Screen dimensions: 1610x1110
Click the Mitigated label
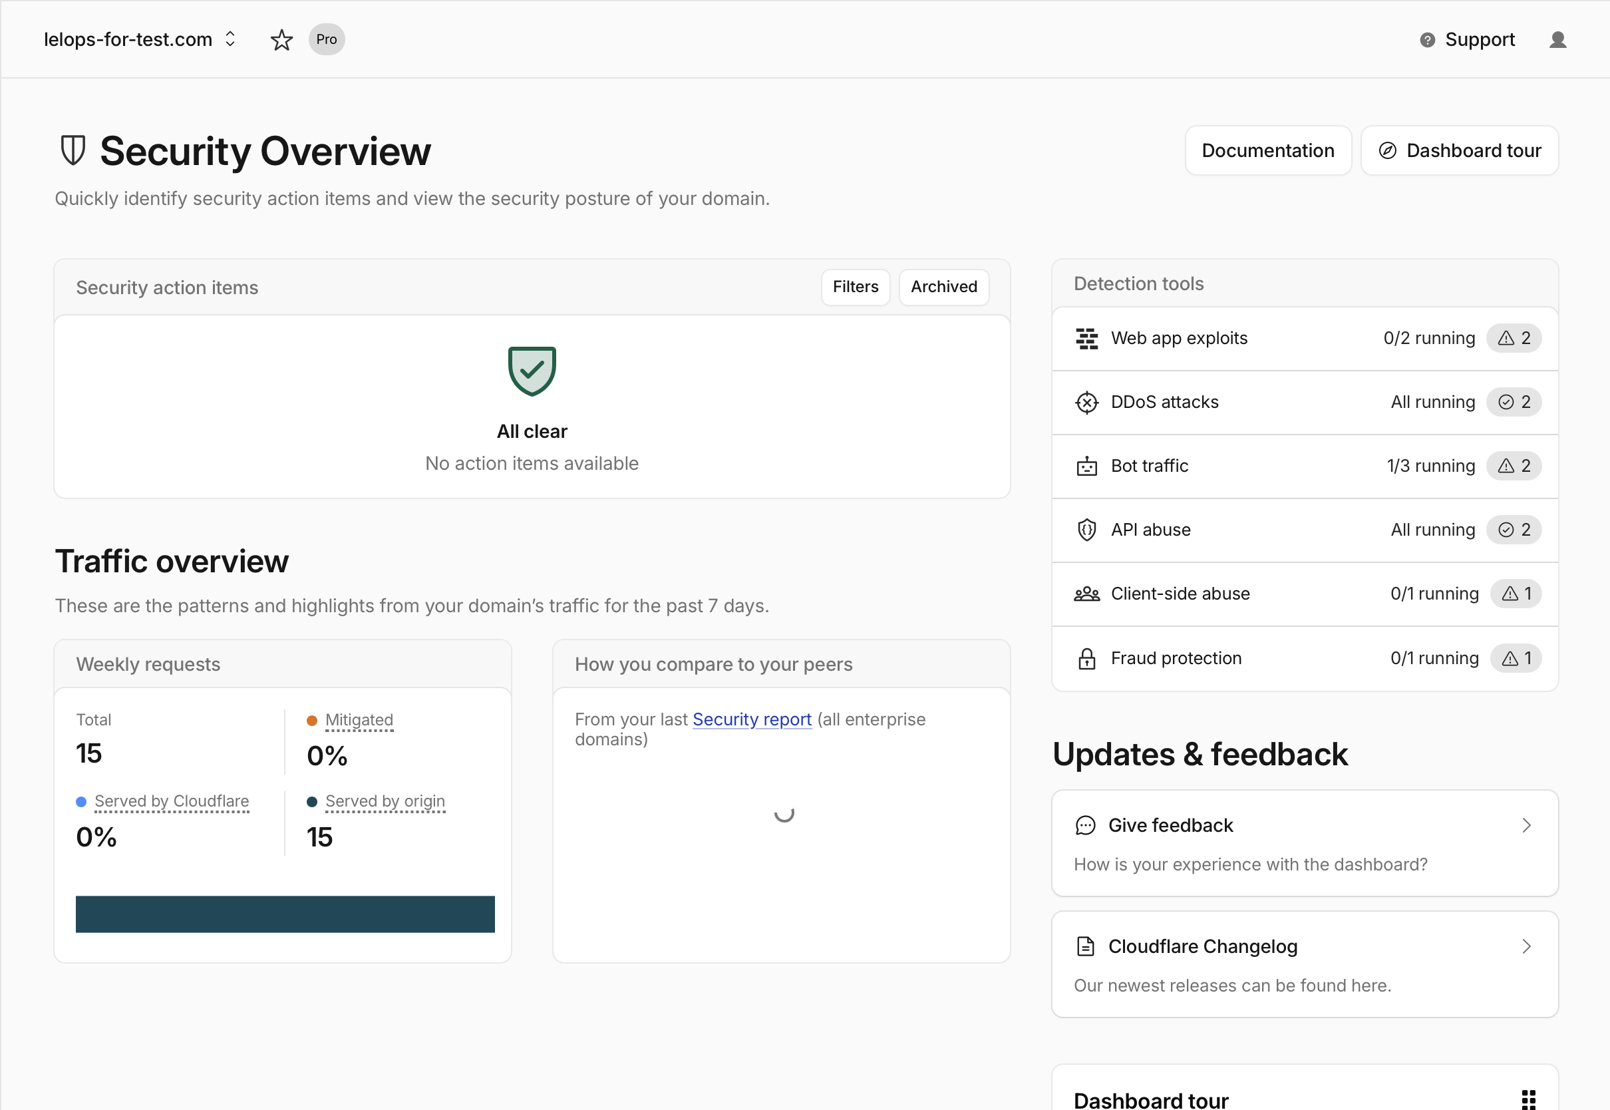(x=359, y=720)
